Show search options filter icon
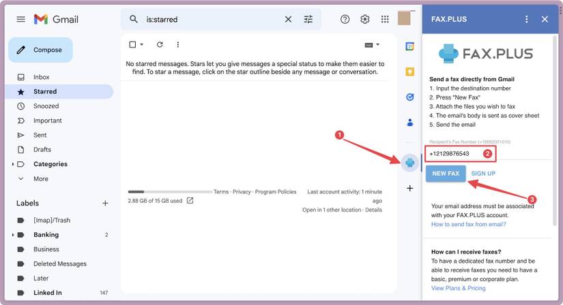563x305 pixels. coord(308,19)
